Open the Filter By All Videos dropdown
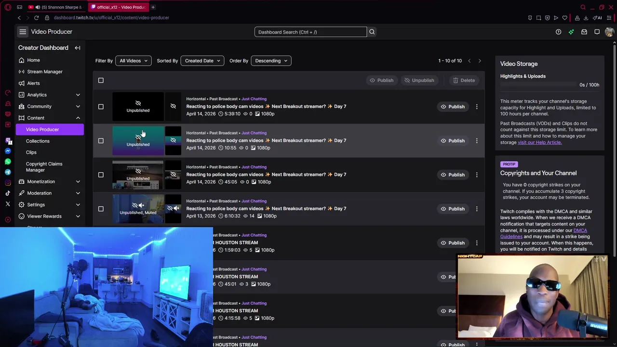The height and width of the screenshot is (347, 617). coord(133,61)
